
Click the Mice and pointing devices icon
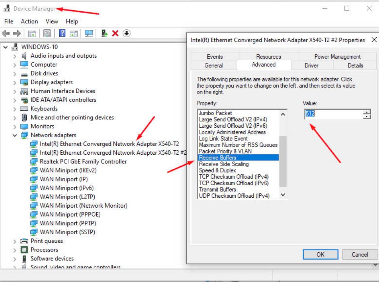[24, 117]
